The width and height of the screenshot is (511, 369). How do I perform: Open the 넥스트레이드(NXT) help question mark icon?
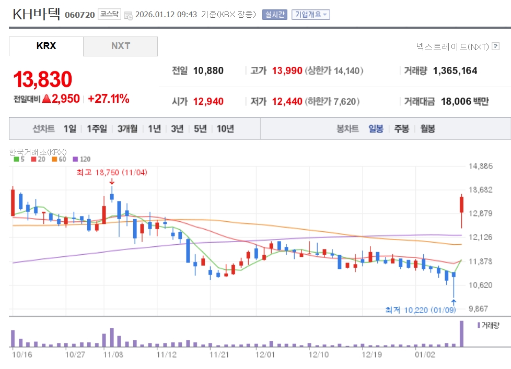tap(495, 46)
